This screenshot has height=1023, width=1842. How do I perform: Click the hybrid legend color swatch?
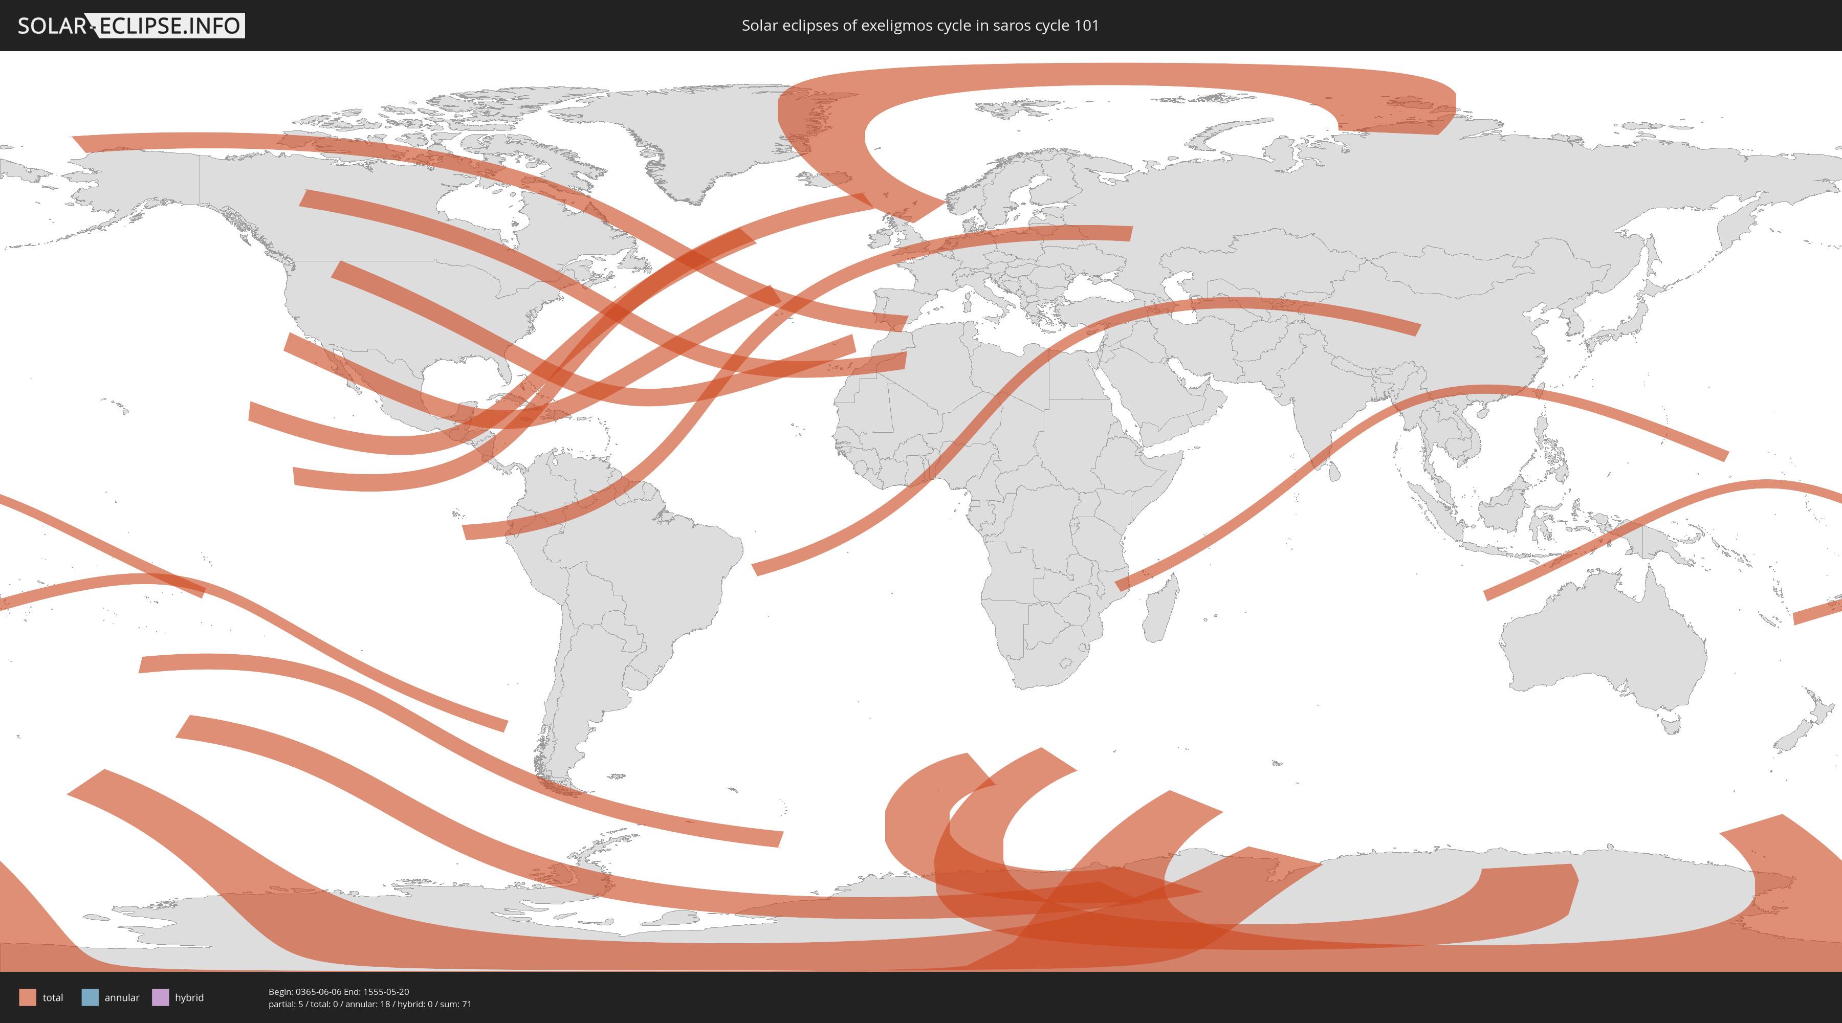161,997
